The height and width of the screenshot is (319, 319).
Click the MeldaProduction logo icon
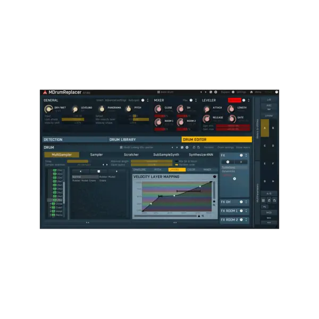[x=45, y=93]
